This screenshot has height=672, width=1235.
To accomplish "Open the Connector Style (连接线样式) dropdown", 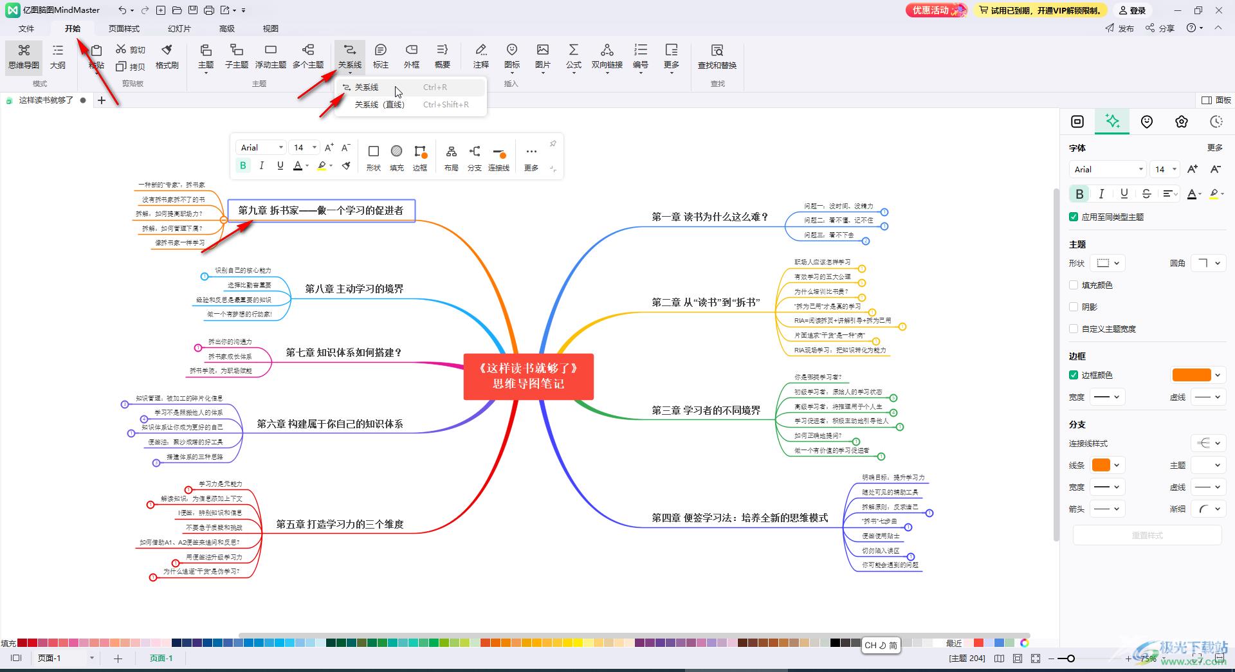I will click(x=1207, y=443).
